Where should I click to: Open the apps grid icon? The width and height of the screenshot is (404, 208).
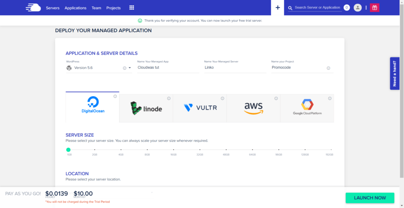pos(132,7)
